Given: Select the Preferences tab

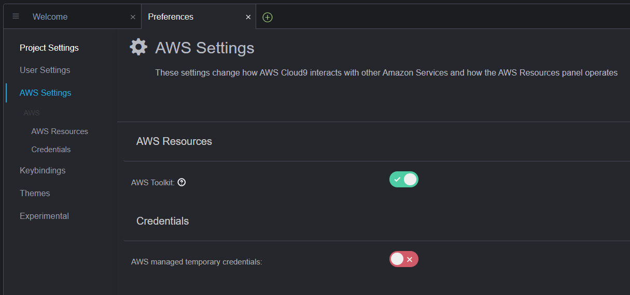Looking at the screenshot, I should 171,17.
